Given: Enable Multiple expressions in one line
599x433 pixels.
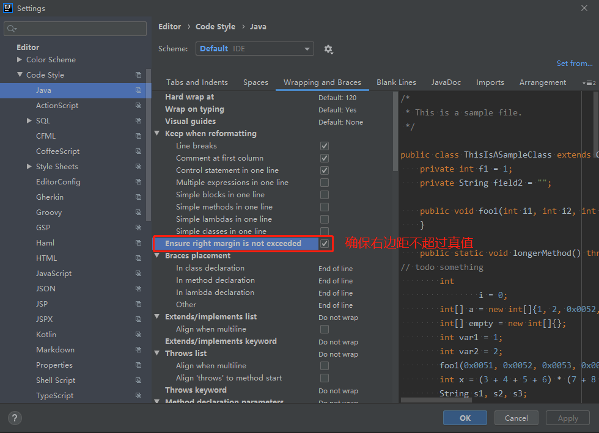Looking at the screenshot, I should (x=325, y=183).
